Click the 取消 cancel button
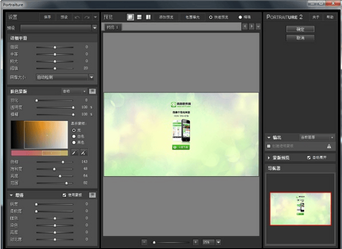The height and width of the screenshot is (249, 342). pos(300,38)
